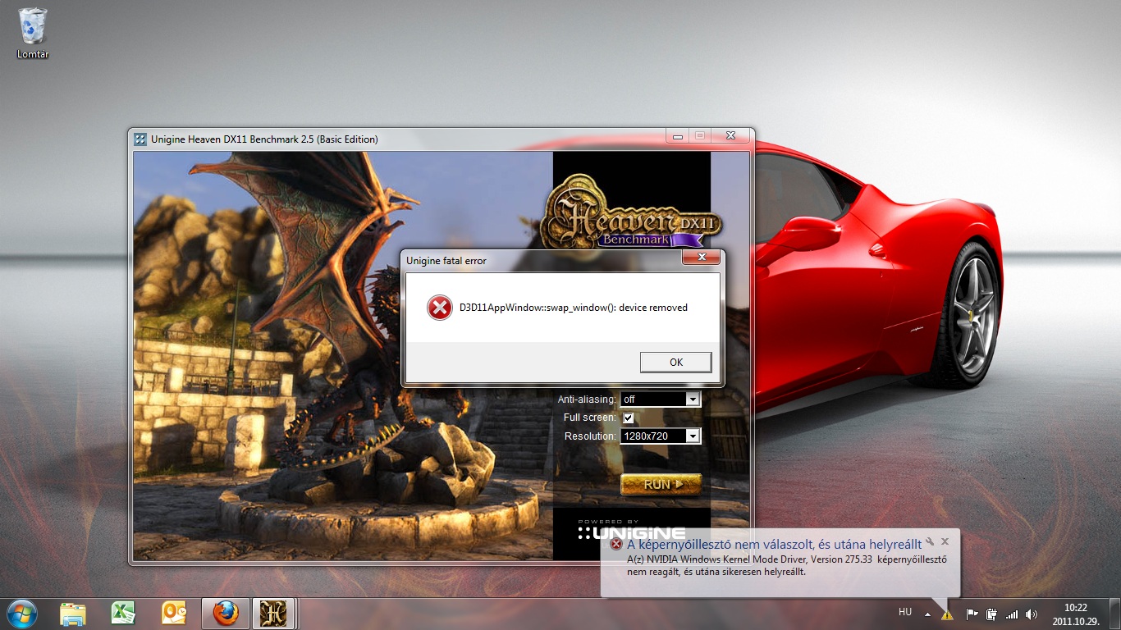Image resolution: width=1121 pixels, height=630 pixels.
Task: Click the red error icon in the fatal error dialog
Action: pyautogui.click(x=440, y=308)
